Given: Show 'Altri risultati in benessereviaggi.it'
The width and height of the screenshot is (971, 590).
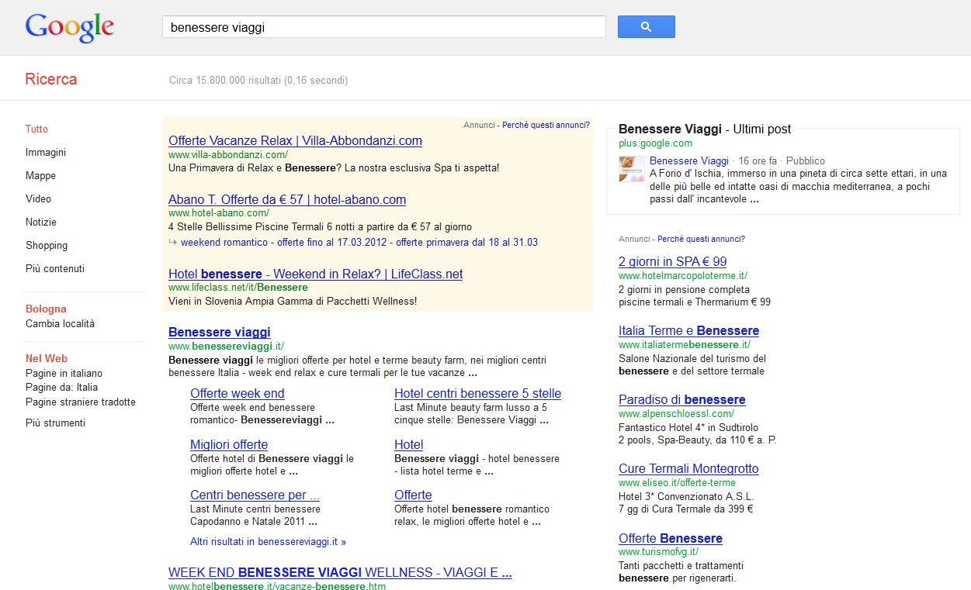Looking at the screenshot, I should [x=268, y=542].
